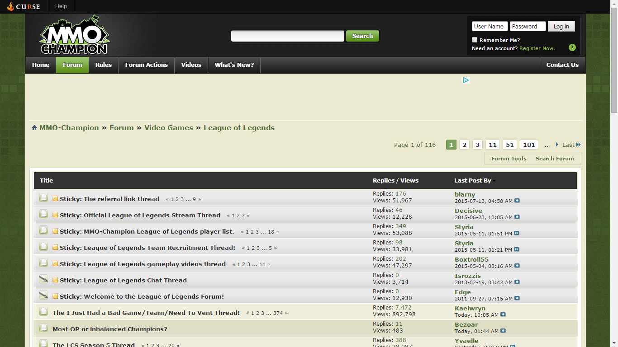Image resolution: width=618 pixels, height=347 pixels.
Task: Click Help in the Curse top bar
Action: pos(61,6)
